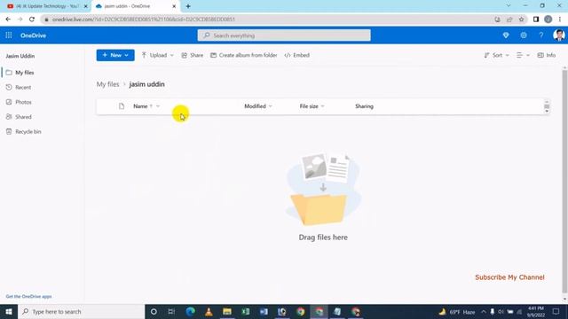Bookmark this page with star icon
This screenshot has width=568, height=319.
coord(521,19)
